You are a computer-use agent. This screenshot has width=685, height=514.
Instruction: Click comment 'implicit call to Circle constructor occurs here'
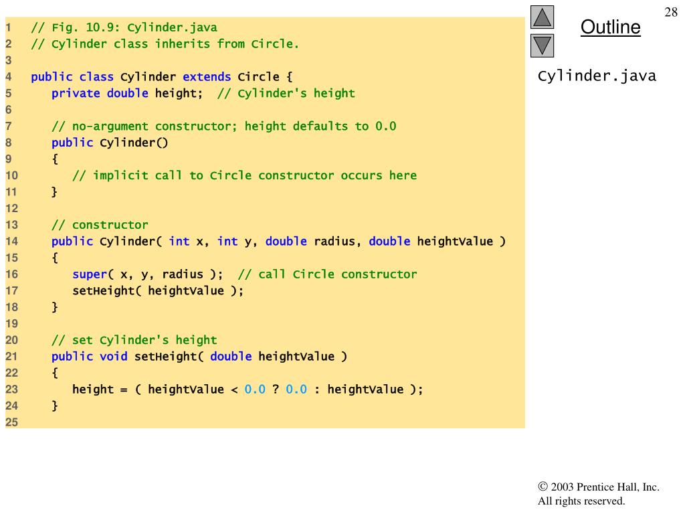coord(245,176)
